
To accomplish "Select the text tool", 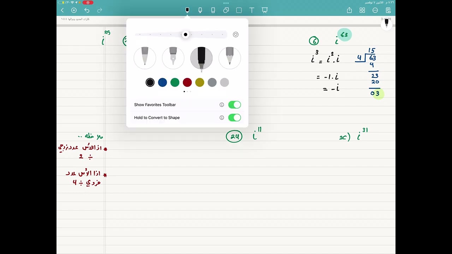I will tap(252, 10).
